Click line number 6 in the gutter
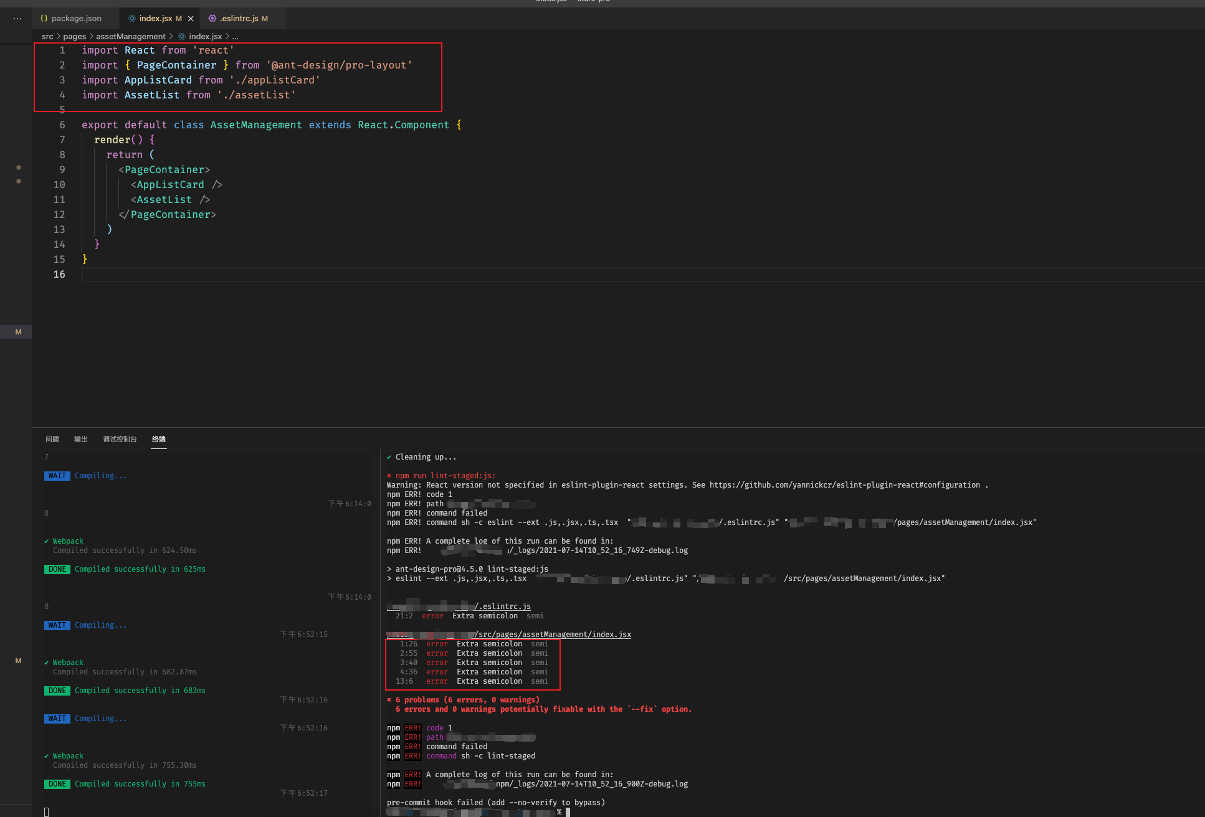The width and height of the screenshot is (1205, 817). click(62, 125)
